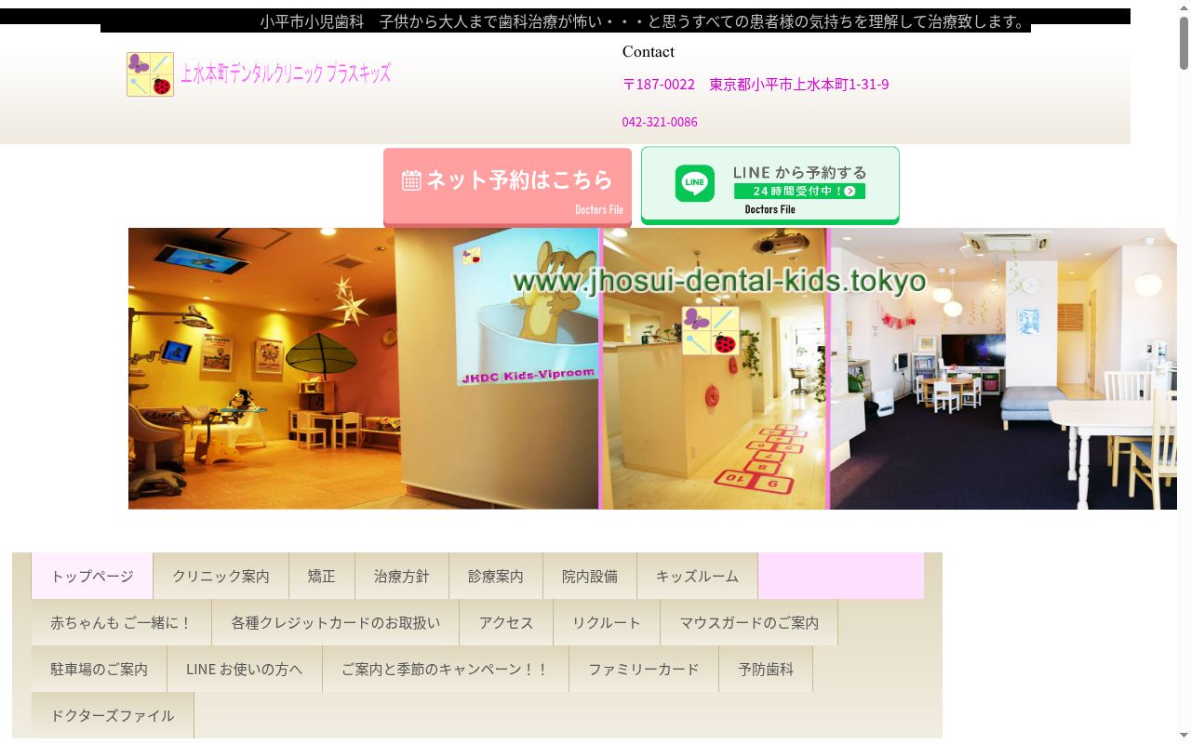Click the Contact heading text
This screenshot has width=1191, height=744.
click(649, 52)
